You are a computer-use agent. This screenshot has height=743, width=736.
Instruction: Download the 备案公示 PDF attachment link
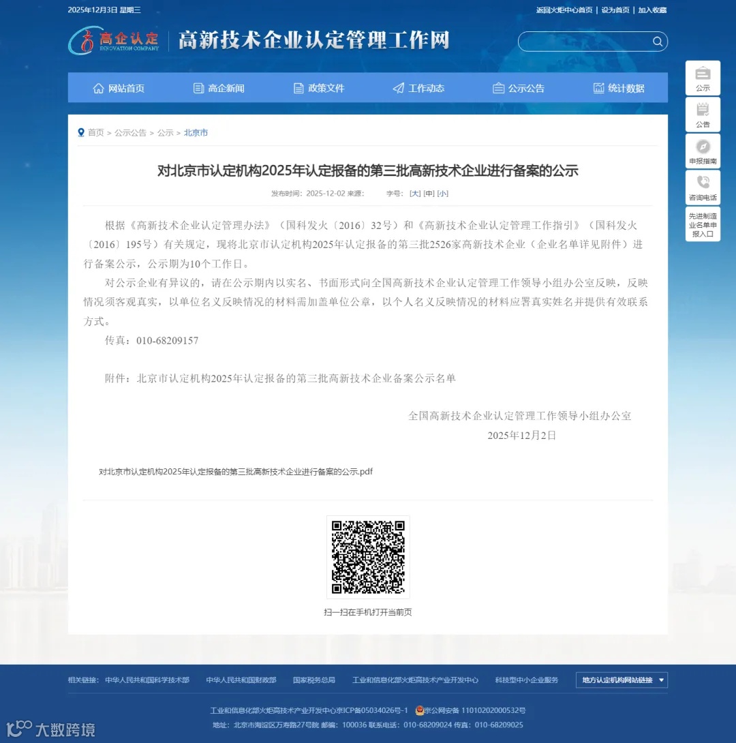pyautogui.click(x=234, y=471)
